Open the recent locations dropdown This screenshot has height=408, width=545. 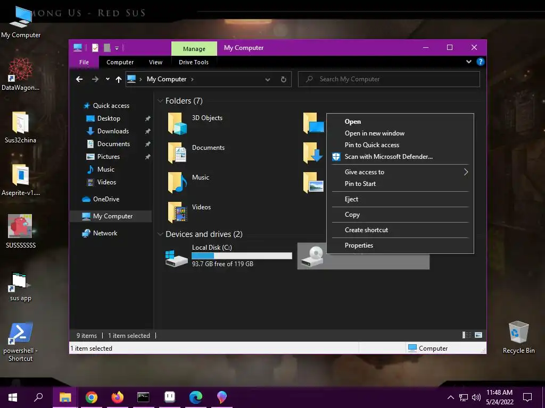point(108,79)
